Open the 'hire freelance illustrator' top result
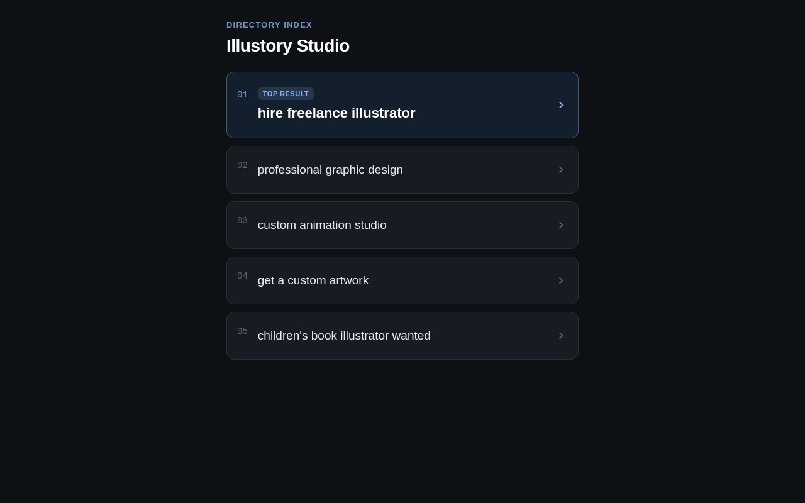This screenshot has height=503, width=805. [402, 105]
